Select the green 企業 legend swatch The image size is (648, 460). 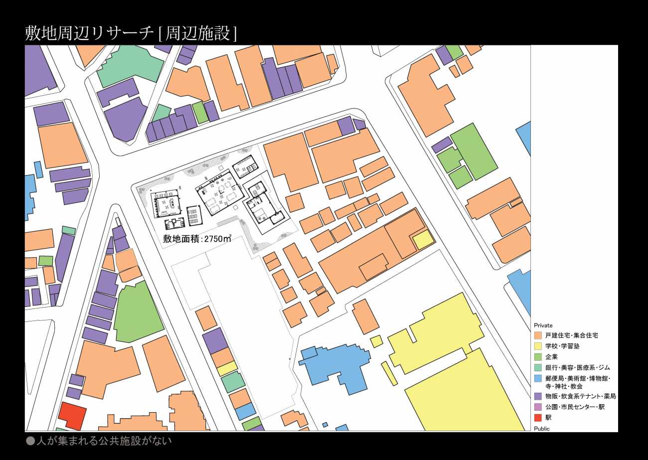click(538, 357)
